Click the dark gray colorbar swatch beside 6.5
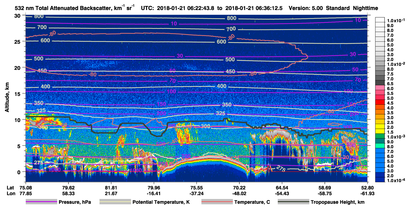408x209 pixels. pyautogui.click(x=381, y=83)
